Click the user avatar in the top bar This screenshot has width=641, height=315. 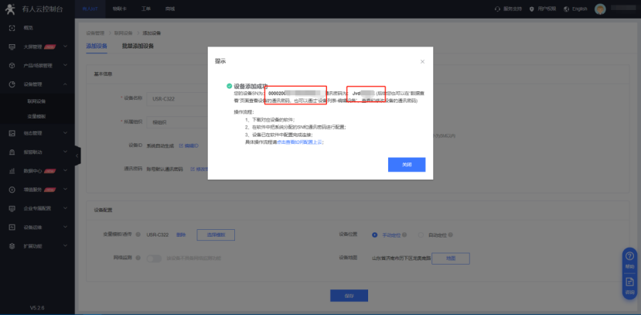click(x=599, y=9)
